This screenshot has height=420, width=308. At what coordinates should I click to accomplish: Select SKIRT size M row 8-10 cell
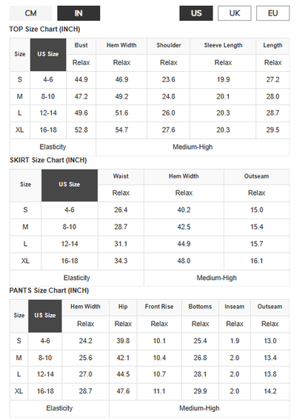pyautogui.click(x=70, y=227)
